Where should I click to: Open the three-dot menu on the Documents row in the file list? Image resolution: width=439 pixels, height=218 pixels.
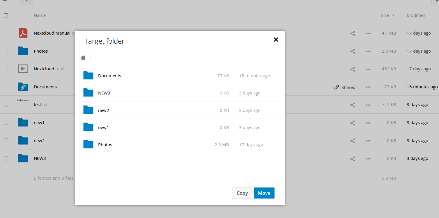point(368,87)
